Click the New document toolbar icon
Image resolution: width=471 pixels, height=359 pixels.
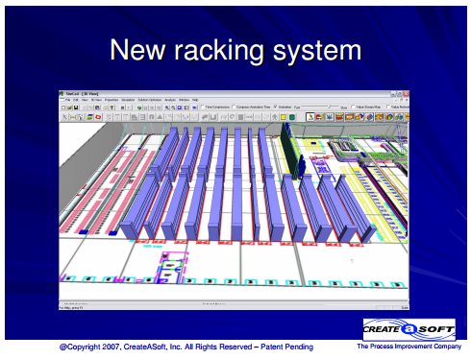[63, 108]
